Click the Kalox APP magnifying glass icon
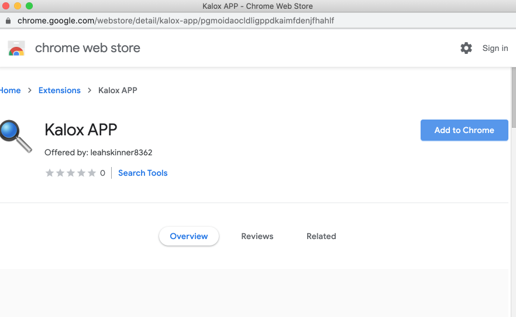The width and height of the screenshot is (516, 317). [x=16, y=135]
